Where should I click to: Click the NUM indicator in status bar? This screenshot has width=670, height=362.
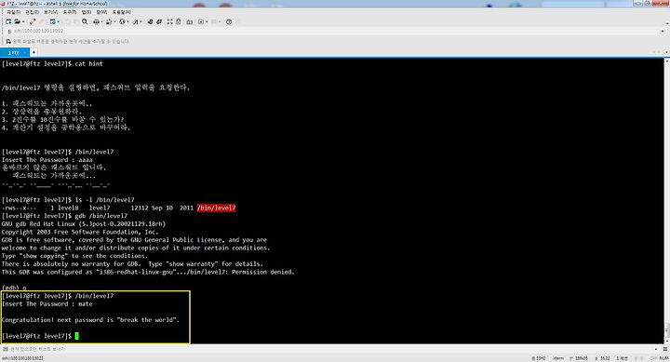pos(663,358)
